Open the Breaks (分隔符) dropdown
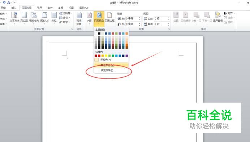The width and height of the screenshot is (250, 142). 66,13
